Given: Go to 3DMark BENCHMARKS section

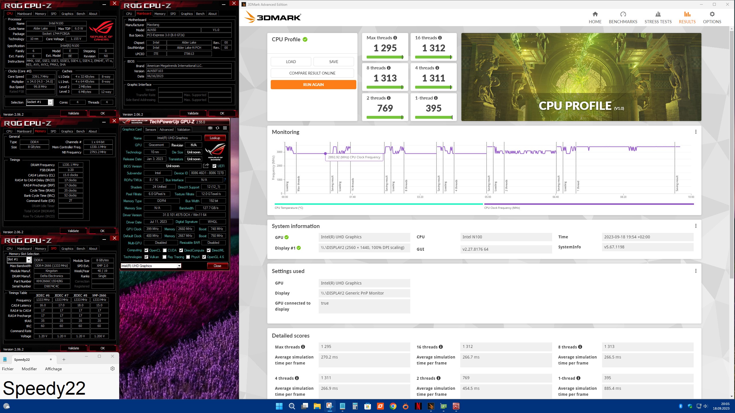Looking at the screenshot, I should pyautogui.click(x=623, y=17).
